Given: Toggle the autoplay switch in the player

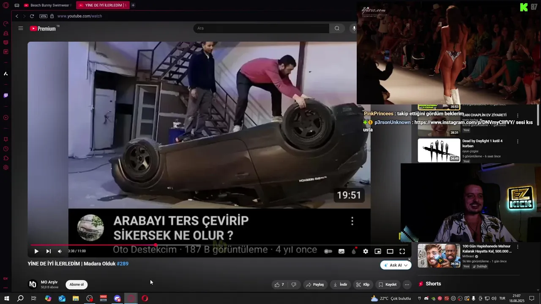Looking at the screenshot, I should click(x=328, y=251).
